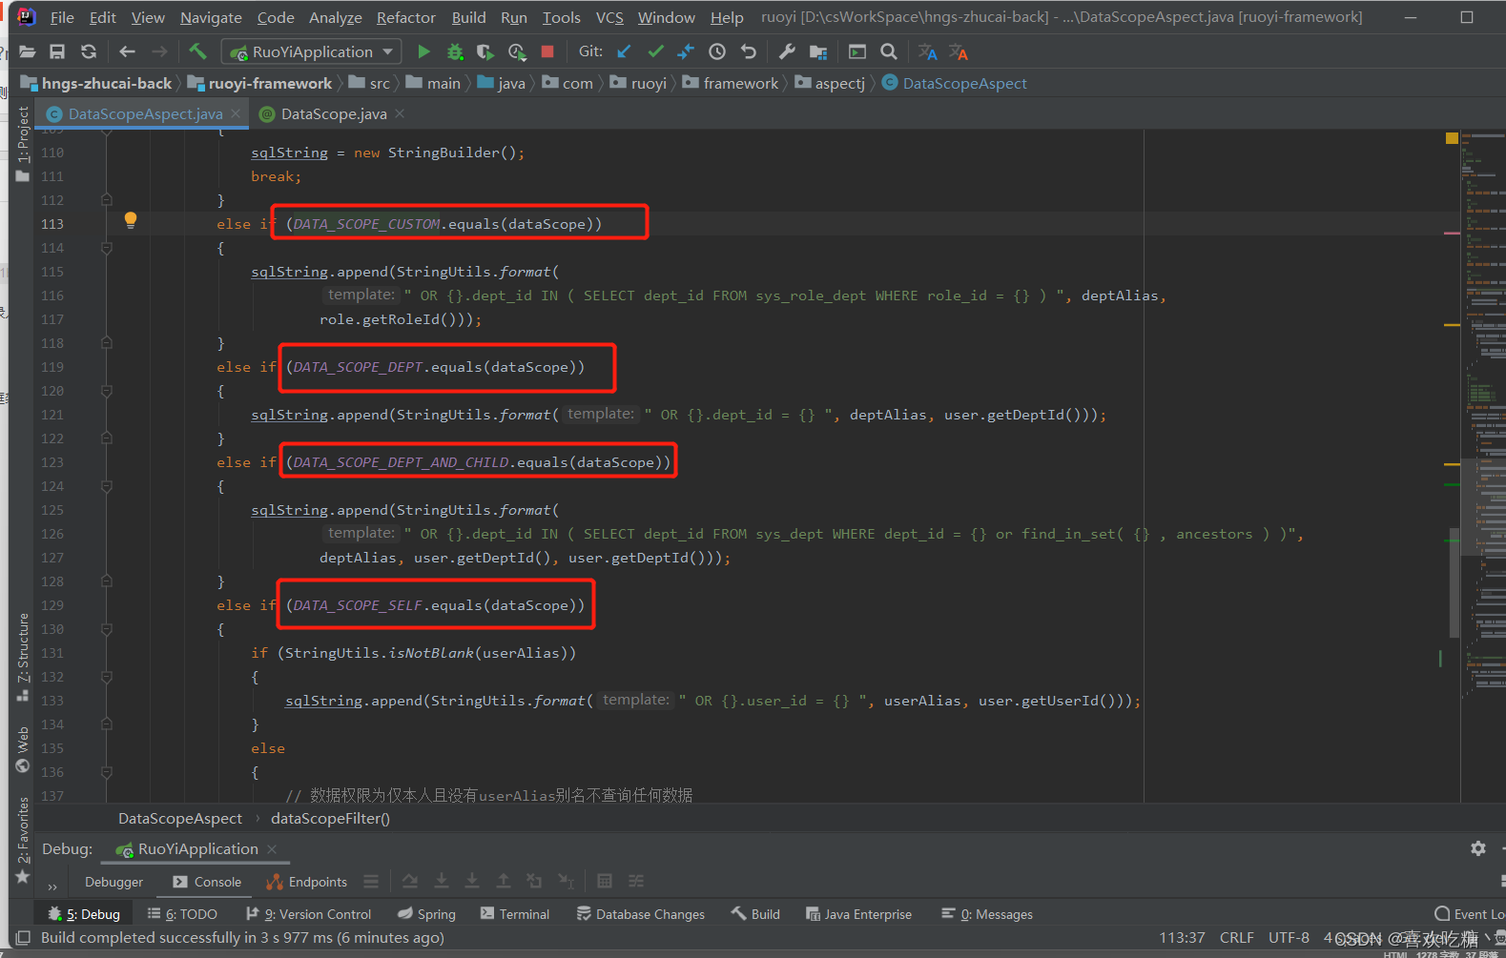Open the Spring tool window

tap(426, 914)
